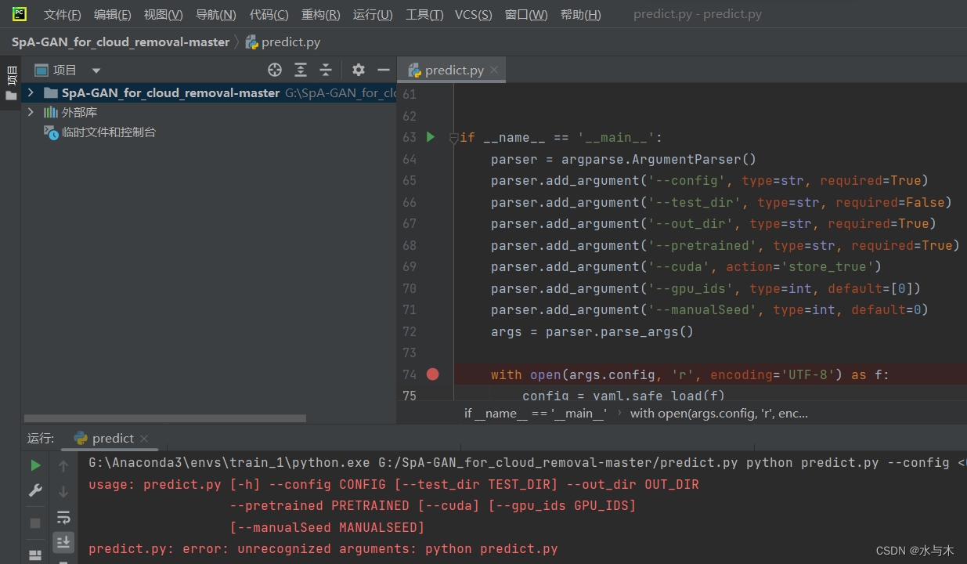
Task: Click the Expand All icon in project panel
Action: [x=300, y=70]
